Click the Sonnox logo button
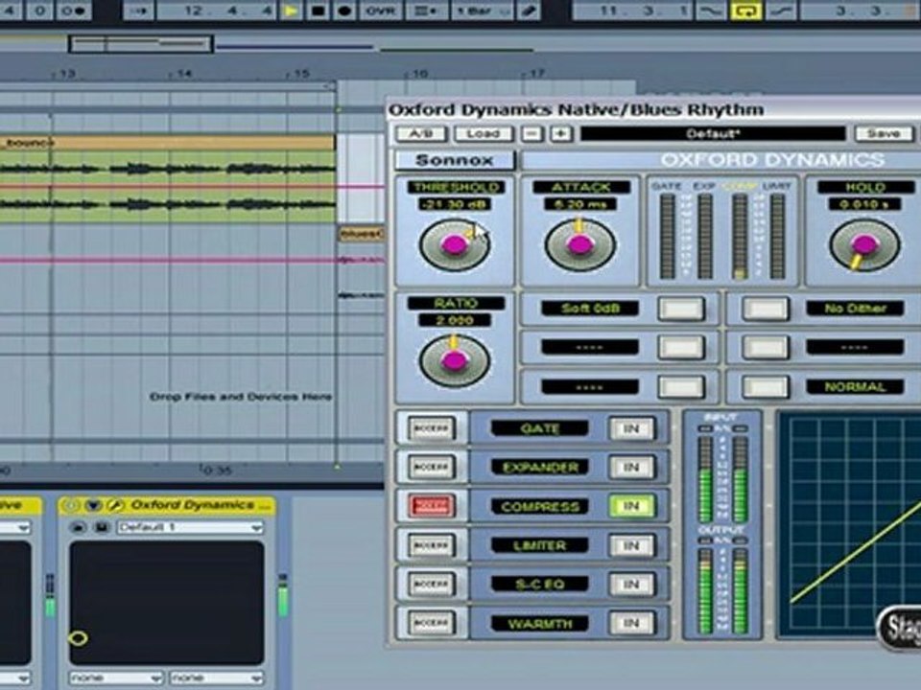The image size is (921, 690). click(455, 160)
